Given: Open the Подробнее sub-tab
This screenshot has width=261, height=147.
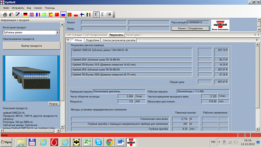Looking at the screenshot, I should [93, 40].
